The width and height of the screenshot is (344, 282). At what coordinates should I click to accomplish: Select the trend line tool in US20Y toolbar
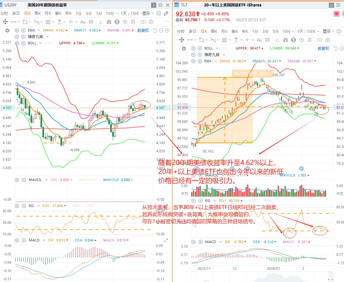14,22
